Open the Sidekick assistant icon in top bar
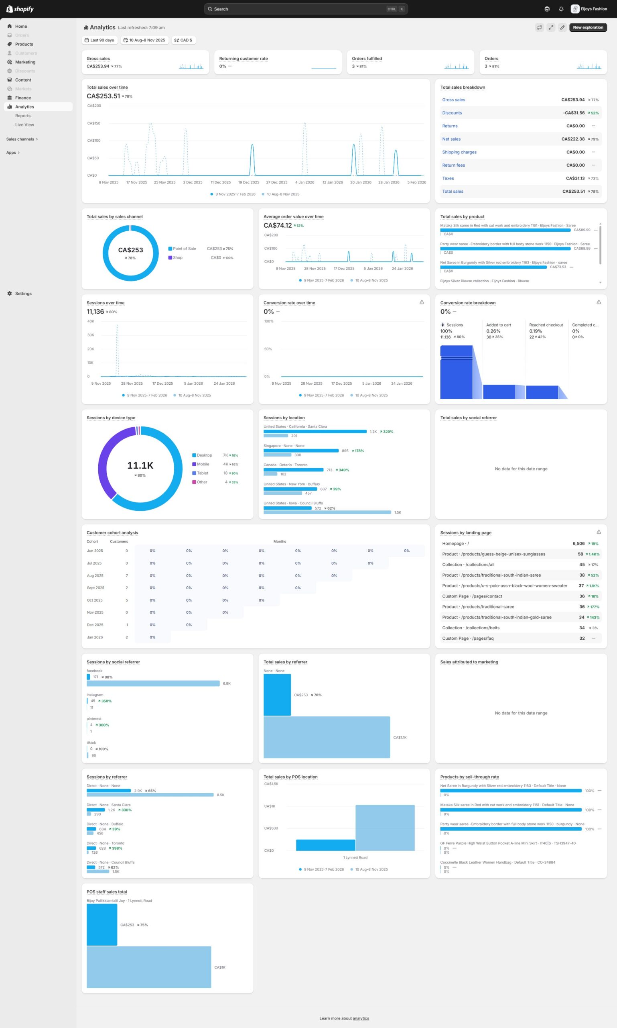 (x=547, y=9)
